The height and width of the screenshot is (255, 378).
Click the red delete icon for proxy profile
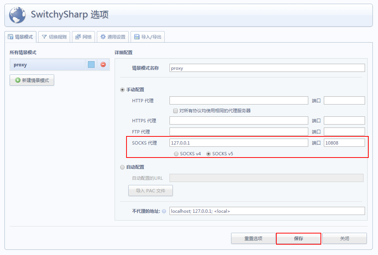(x=103, y=64)
